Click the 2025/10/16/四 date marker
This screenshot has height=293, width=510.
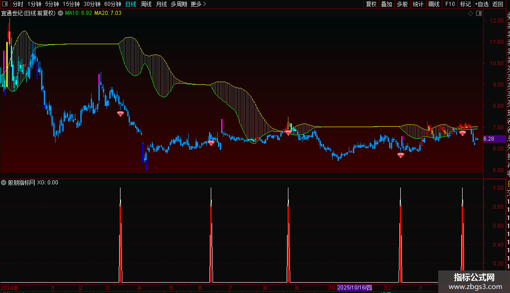point(355,288)
